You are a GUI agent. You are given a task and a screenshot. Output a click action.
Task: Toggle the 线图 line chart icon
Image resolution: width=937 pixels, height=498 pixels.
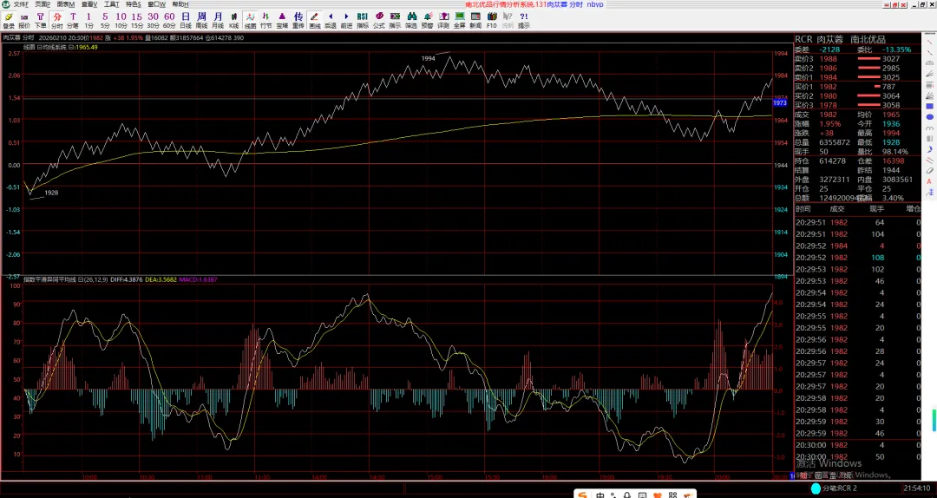click(x=251, y=20)
